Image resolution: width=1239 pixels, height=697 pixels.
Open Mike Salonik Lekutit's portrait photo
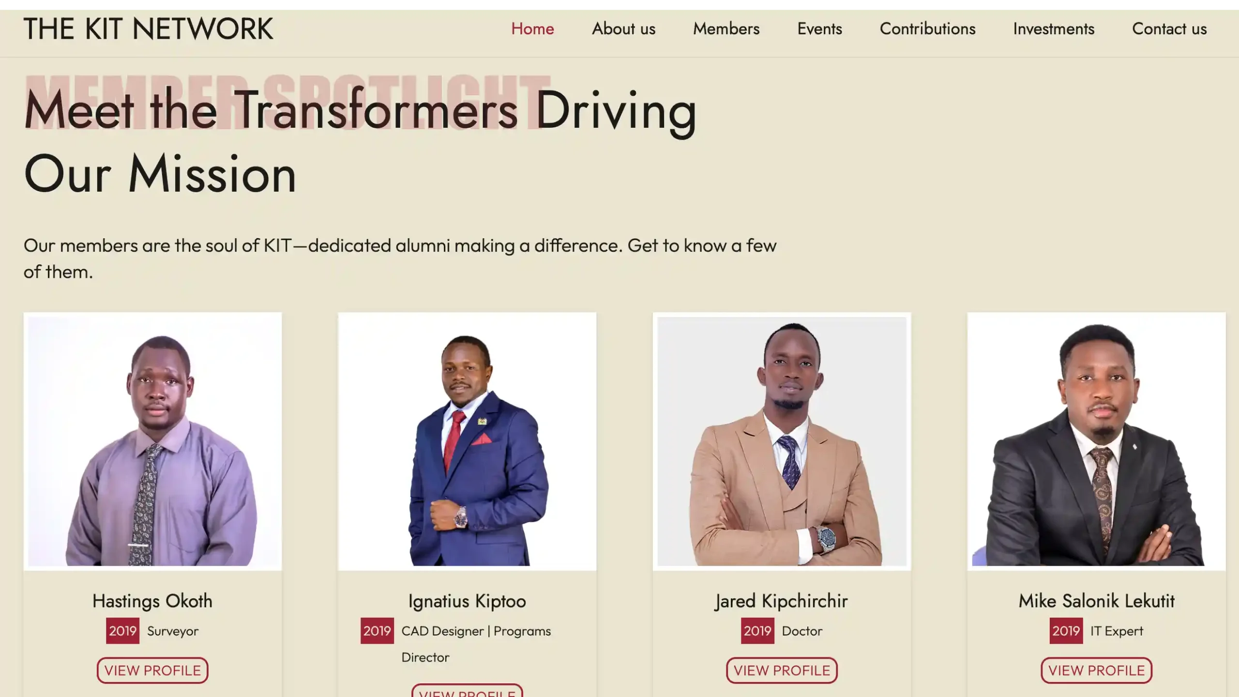[1096, 441]
